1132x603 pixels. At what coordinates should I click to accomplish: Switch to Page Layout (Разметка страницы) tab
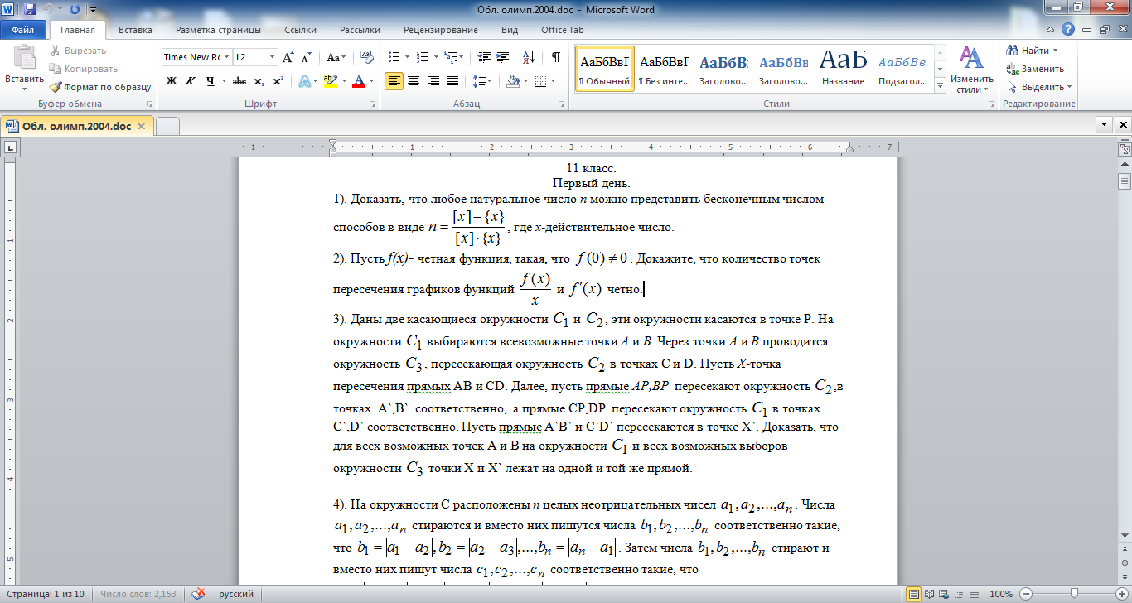218,30
